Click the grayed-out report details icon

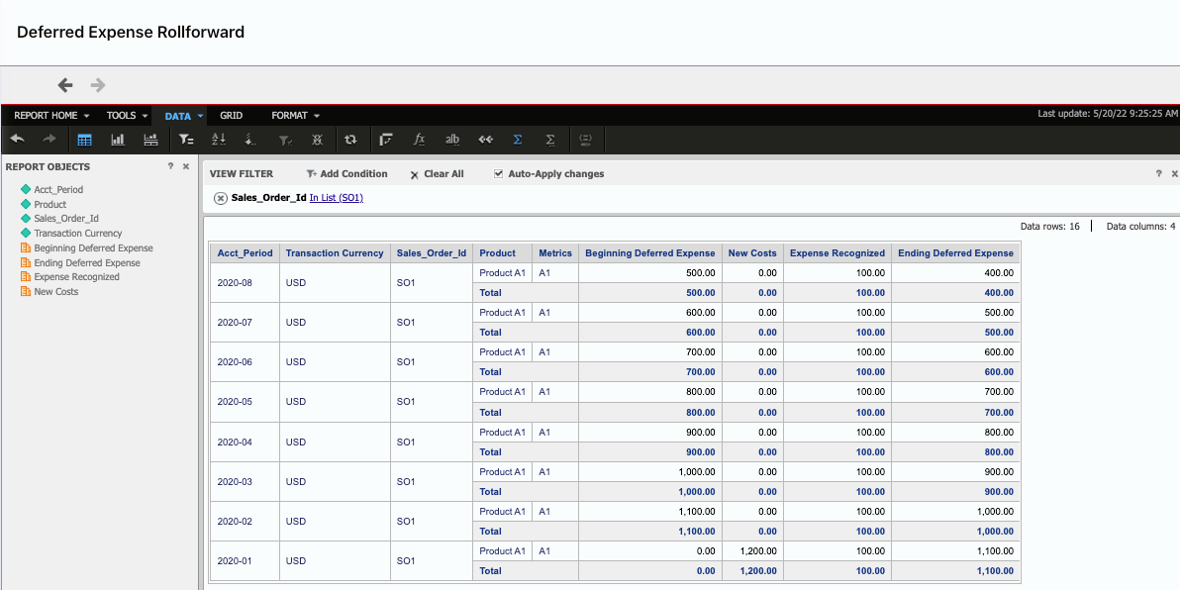(x=586, y=140)
